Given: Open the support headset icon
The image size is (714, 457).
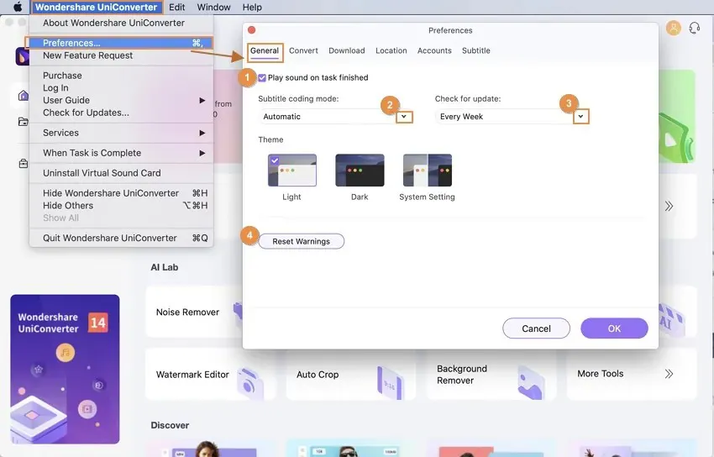Looking at the screenshot, I should pos(695,29).
